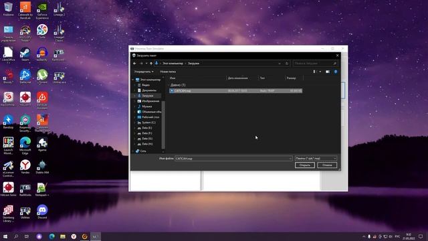The image size is (428, 241).
Task: Open the address bar dropdown arrow
Action: pos(280,64)
